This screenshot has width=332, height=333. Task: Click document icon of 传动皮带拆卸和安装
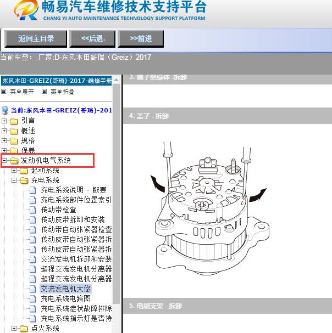click(33, 220)
